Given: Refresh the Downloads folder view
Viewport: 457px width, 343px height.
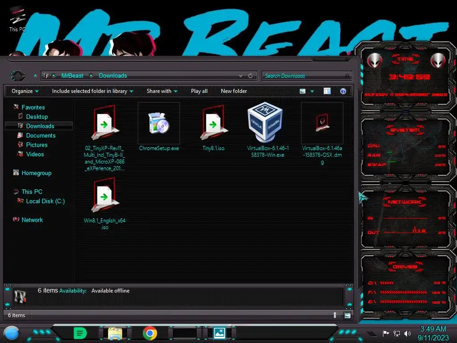Looking at the screenshot, I should click(x=250, y=76).
